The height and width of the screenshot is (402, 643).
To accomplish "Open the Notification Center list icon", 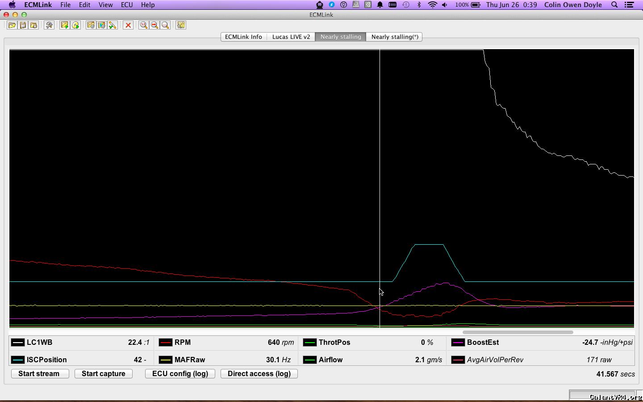I will click(x=629, y=5).
